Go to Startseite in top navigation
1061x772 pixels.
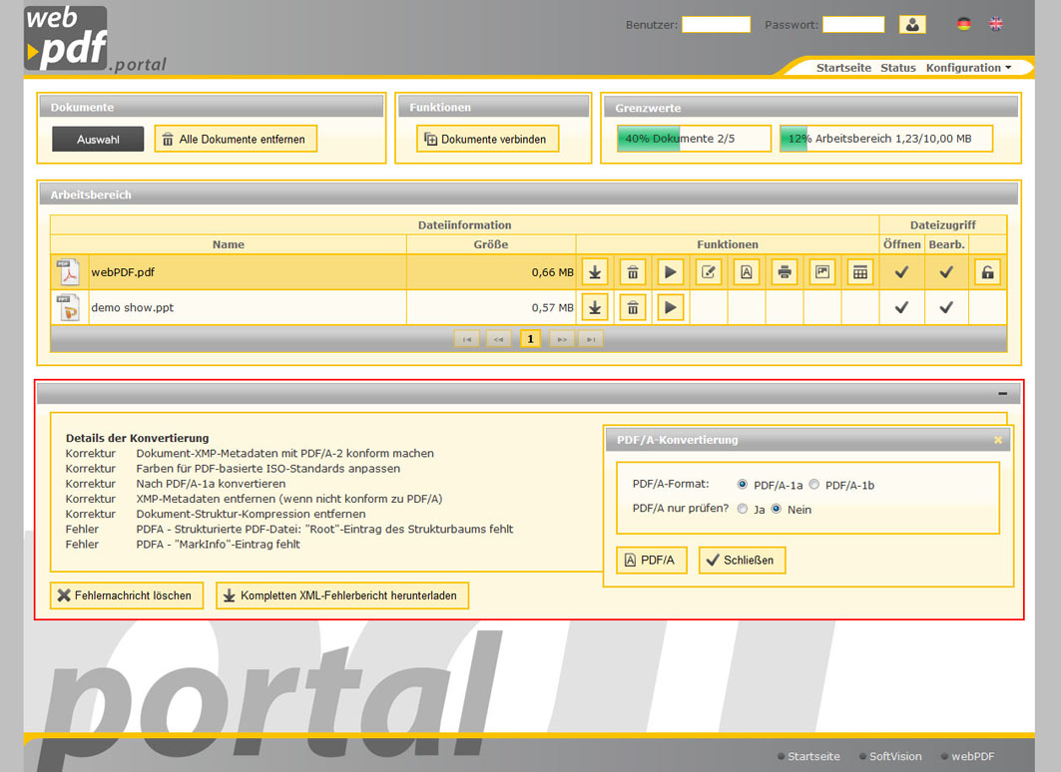[x=843, y=68]
